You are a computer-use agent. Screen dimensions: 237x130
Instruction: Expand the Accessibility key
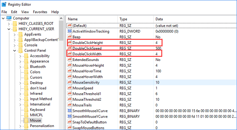20,56
